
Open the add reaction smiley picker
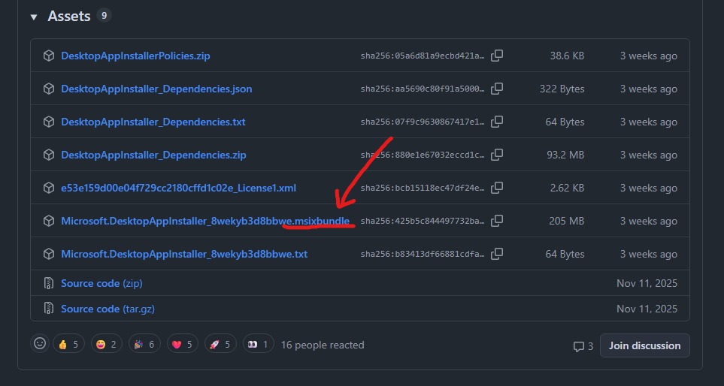click(40, 344)
